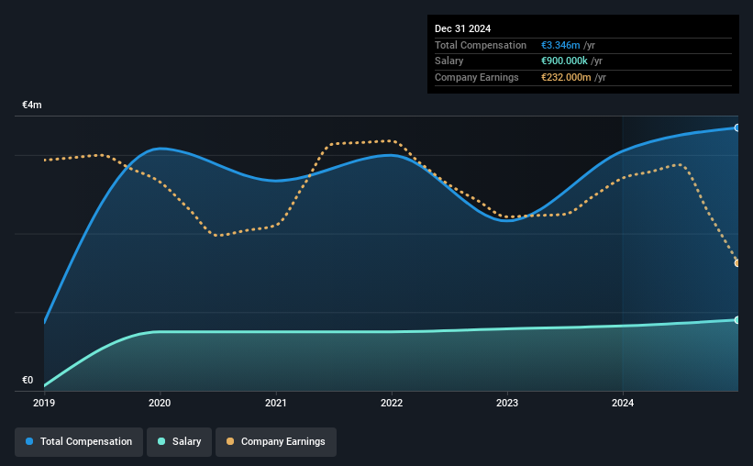Select the 2023 x-axis label

click(x=507, y=403)
